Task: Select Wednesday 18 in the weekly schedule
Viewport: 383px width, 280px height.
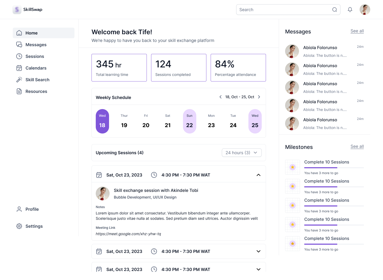Action: point(102,121)
